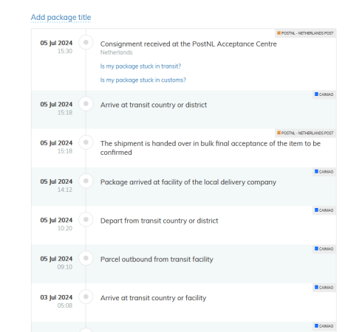Click the PostNL badge on 'handed over in bulk' event

coord(305,133)
